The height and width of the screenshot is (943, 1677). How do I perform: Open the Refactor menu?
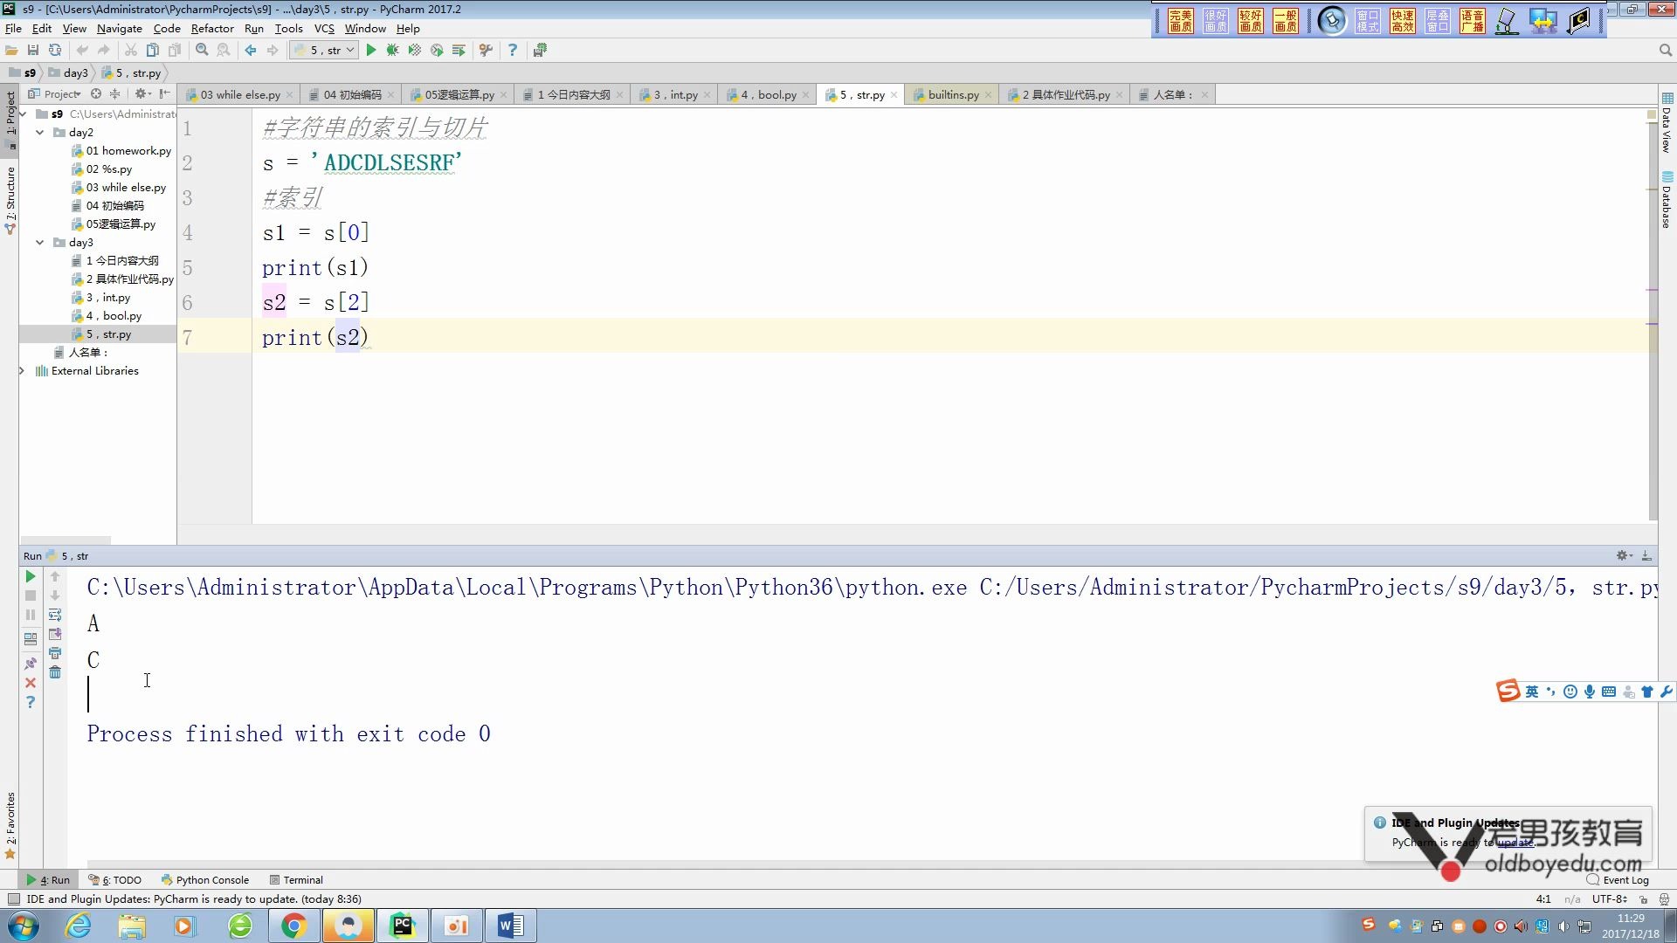212,28
